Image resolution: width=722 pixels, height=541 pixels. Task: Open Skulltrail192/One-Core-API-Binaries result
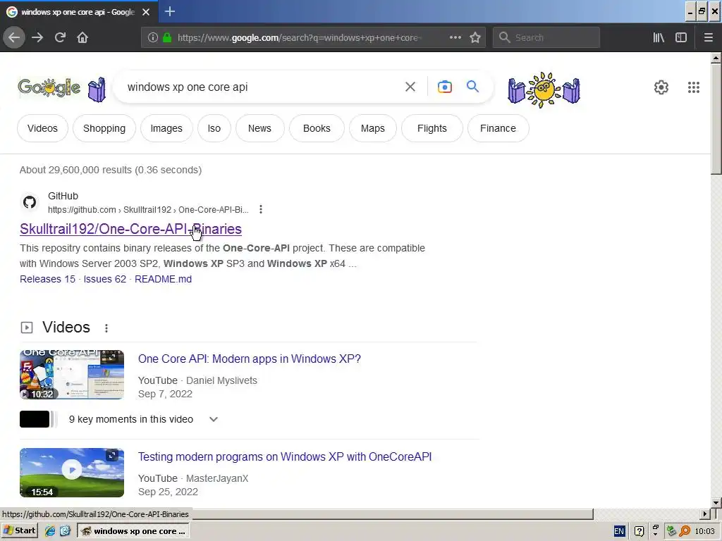click(130, 229)
